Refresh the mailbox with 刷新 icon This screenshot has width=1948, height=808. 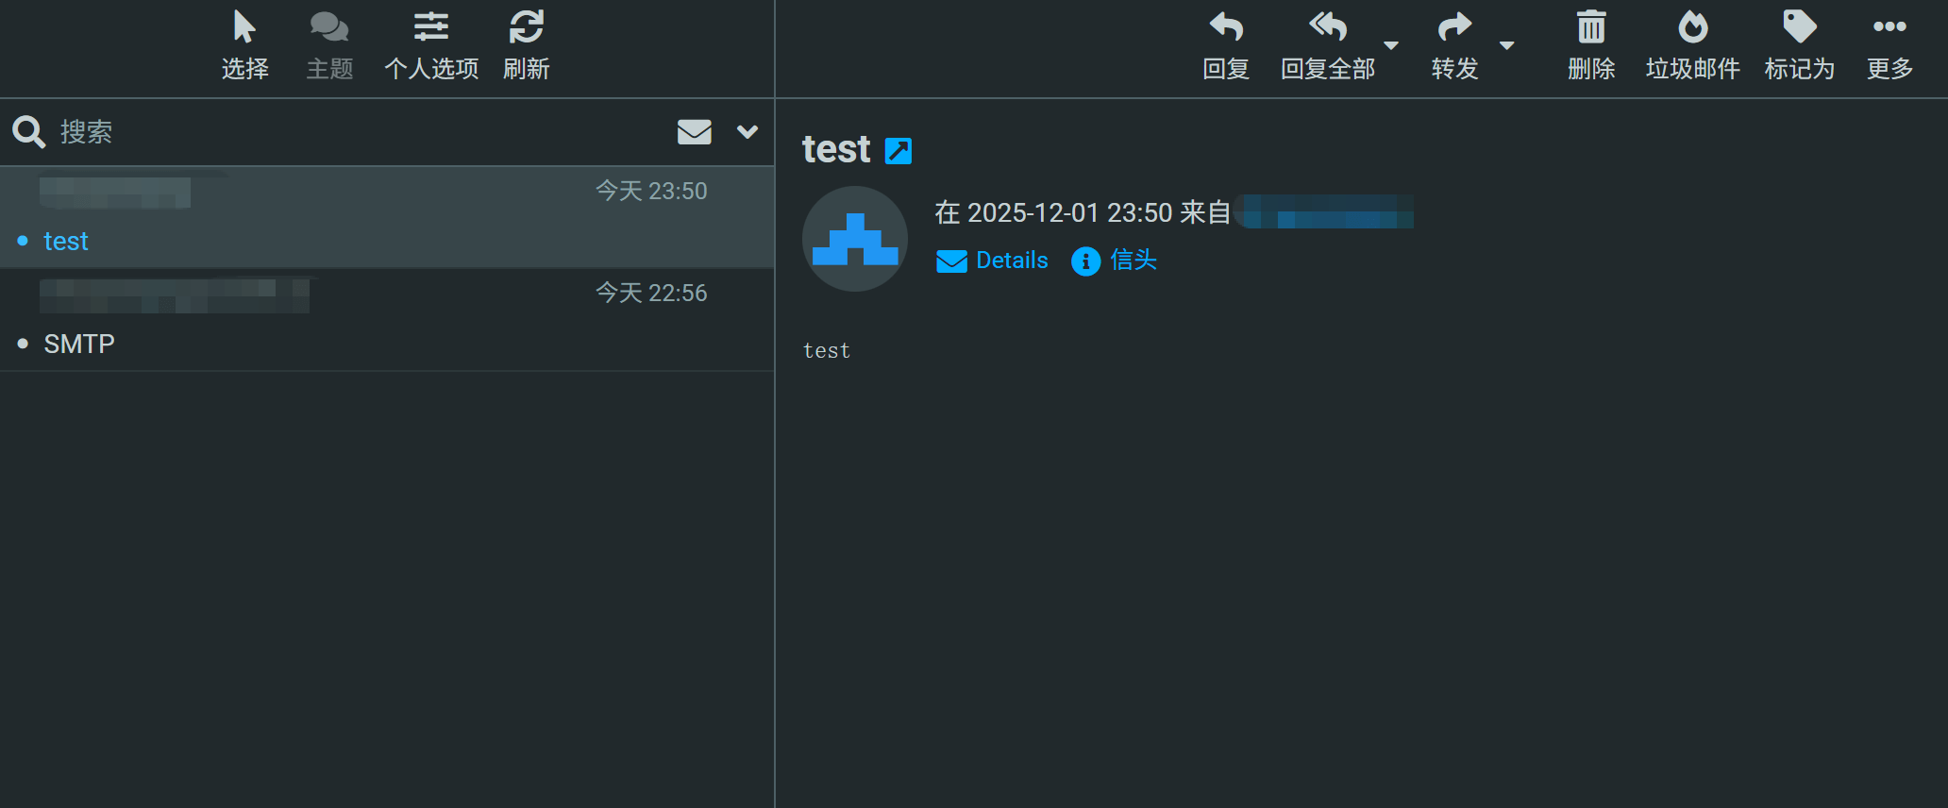point(527,28)
